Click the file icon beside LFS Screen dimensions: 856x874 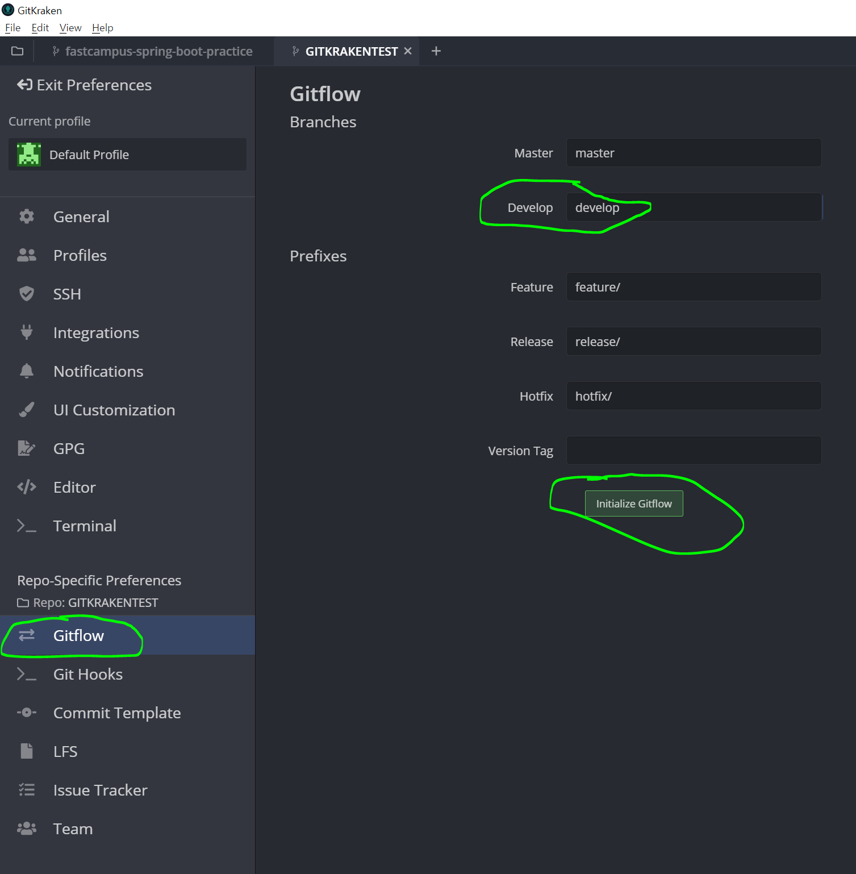point(27,751)
